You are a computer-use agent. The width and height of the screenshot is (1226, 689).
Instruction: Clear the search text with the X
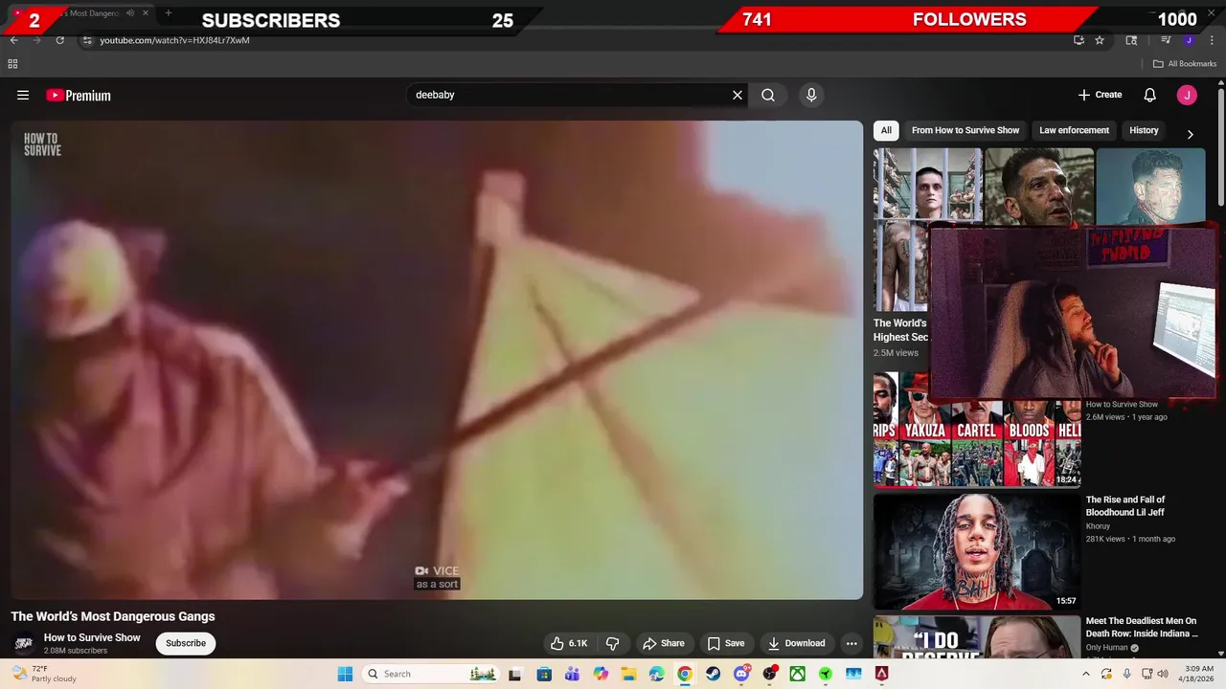pos(738,95)
